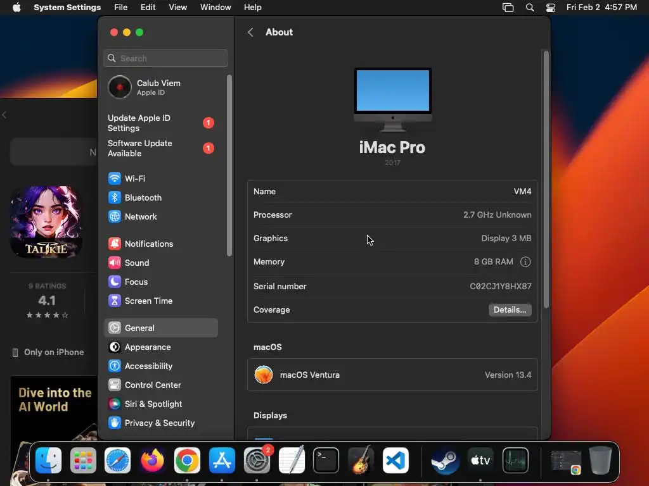Open Steam from the Dock

click(x=446, y=461)
